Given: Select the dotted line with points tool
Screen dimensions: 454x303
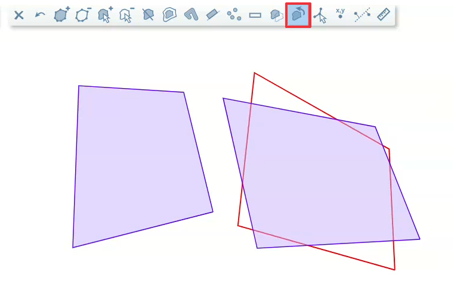Looking at the screenshot, I should 362,15.
